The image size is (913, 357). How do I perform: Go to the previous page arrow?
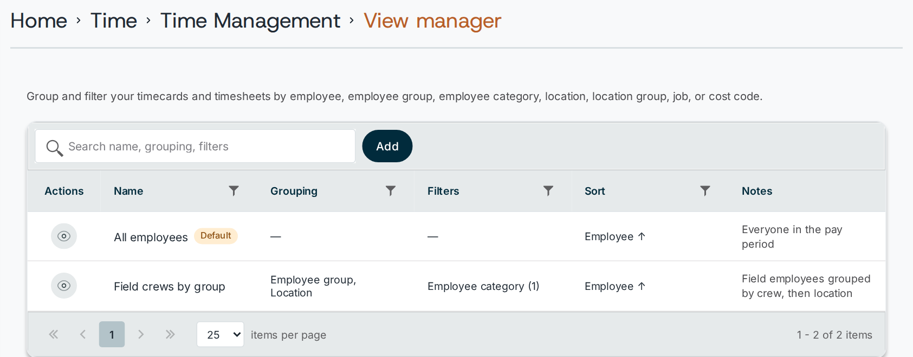pyautogui.click(x=83, y=334)
